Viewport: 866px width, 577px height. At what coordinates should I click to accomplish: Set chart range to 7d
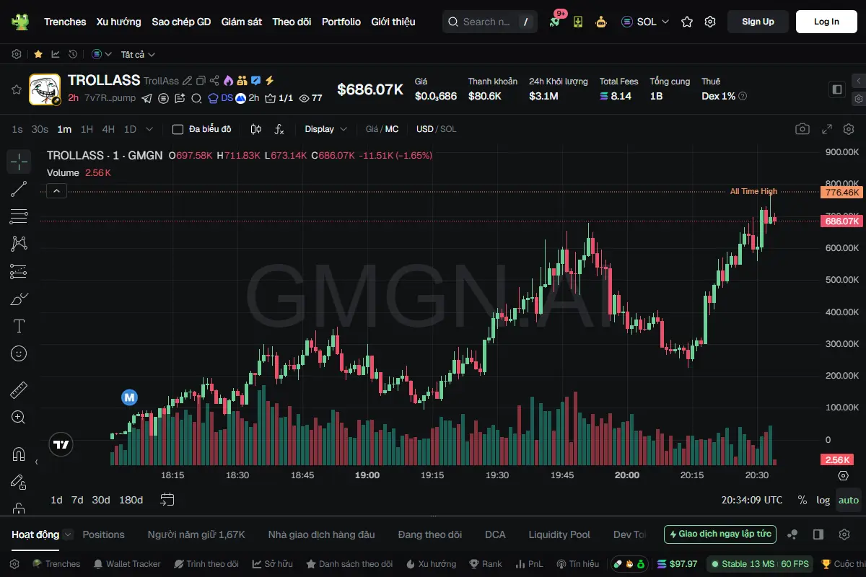coord(77,500)
